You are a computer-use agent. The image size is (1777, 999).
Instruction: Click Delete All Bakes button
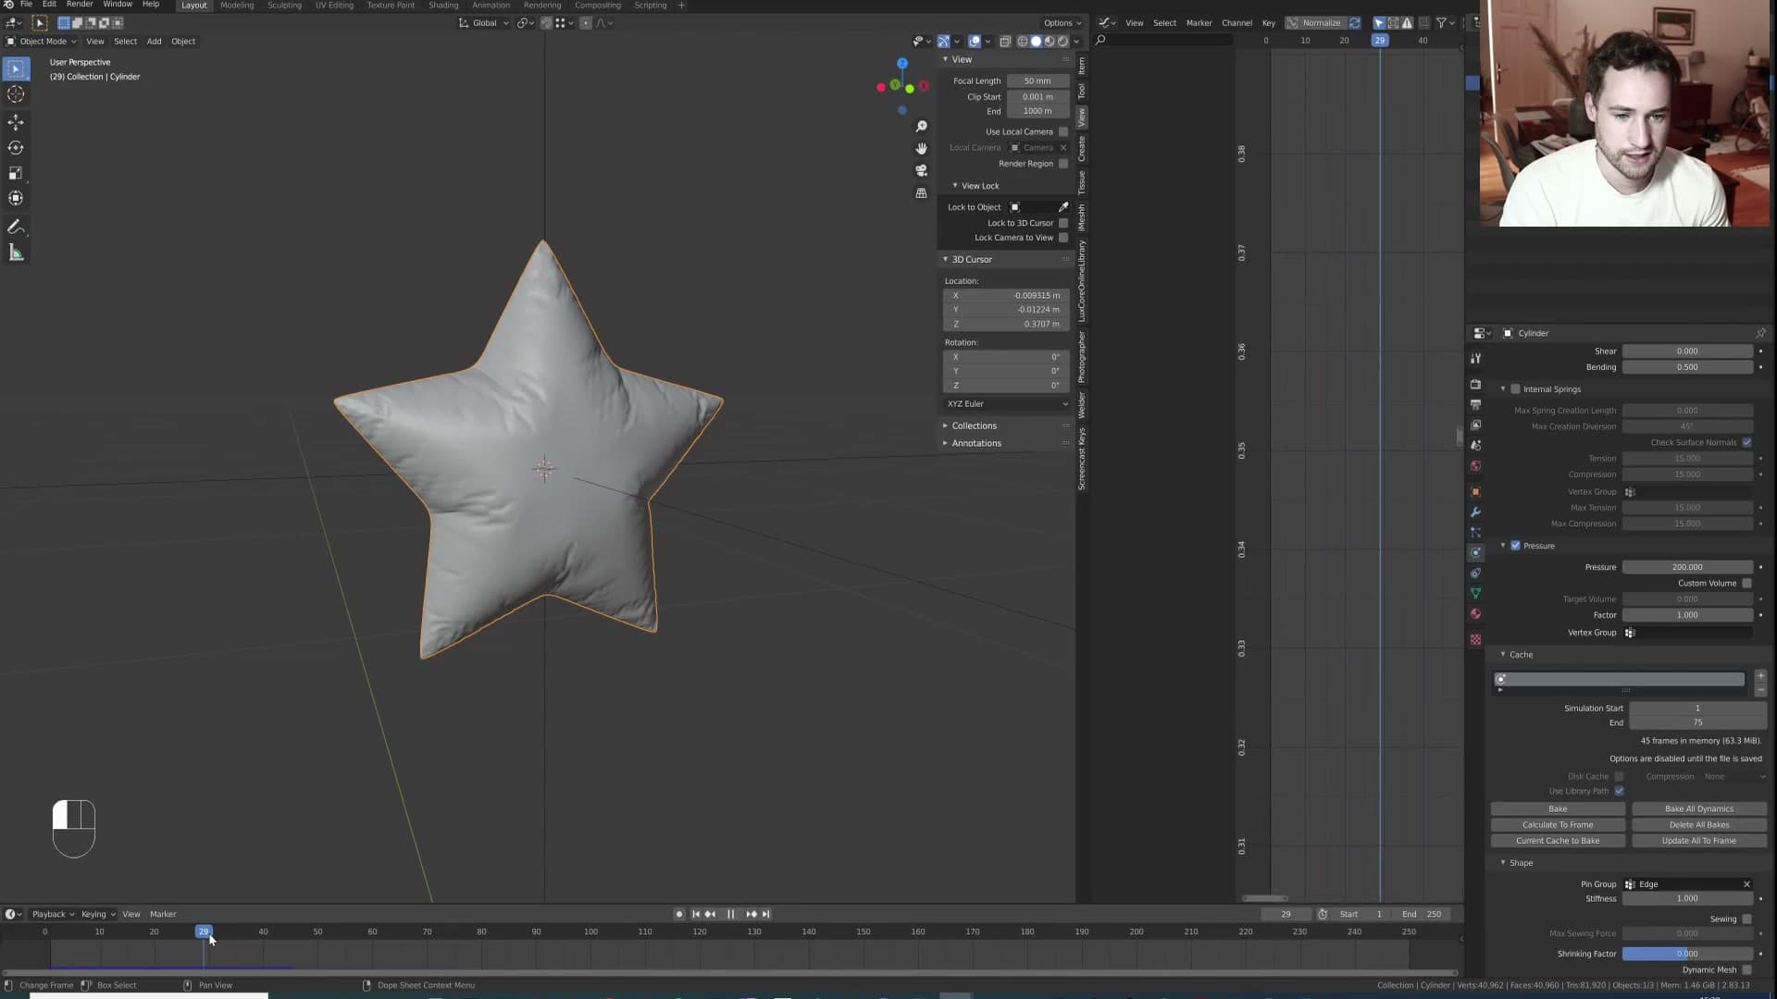point(1699,825)
